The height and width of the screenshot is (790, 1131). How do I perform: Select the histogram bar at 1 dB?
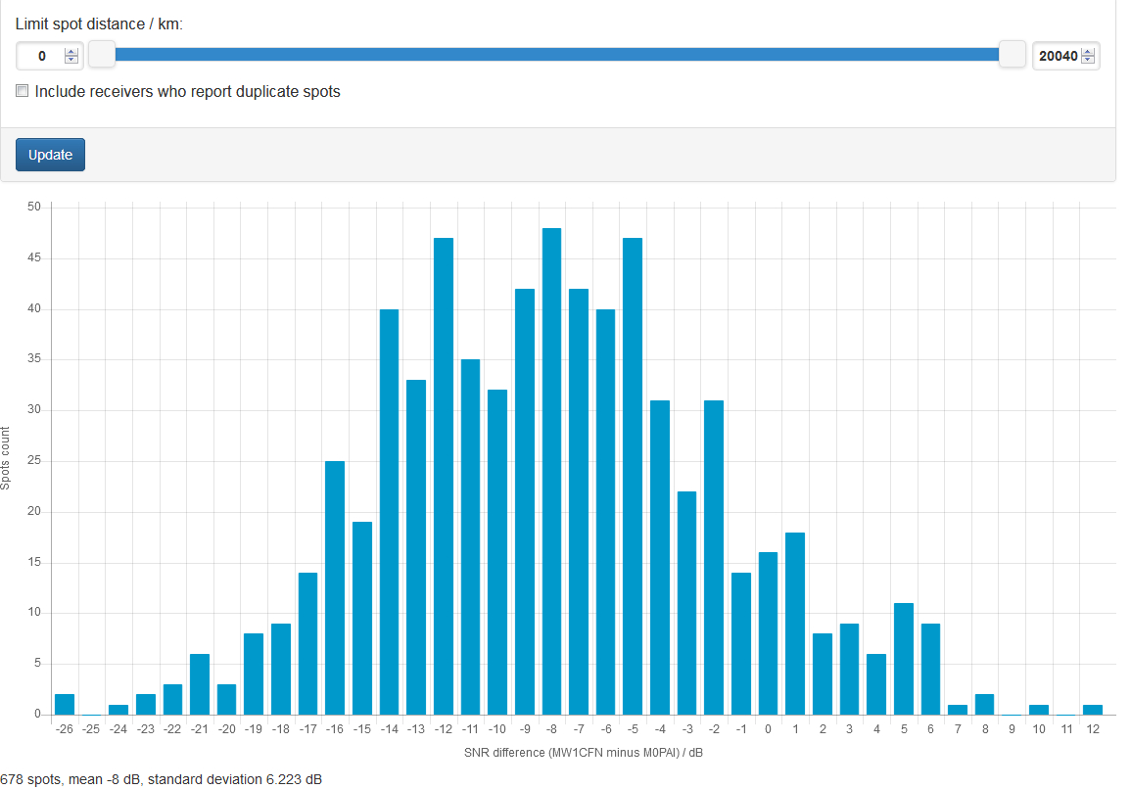[x=795, y=624]
